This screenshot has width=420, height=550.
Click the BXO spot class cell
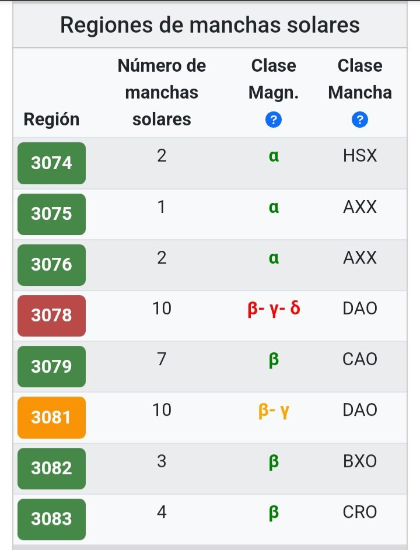pos(360,461)
